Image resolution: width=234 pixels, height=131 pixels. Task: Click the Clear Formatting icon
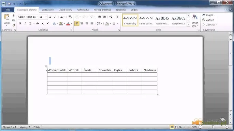tap(70, 17)
